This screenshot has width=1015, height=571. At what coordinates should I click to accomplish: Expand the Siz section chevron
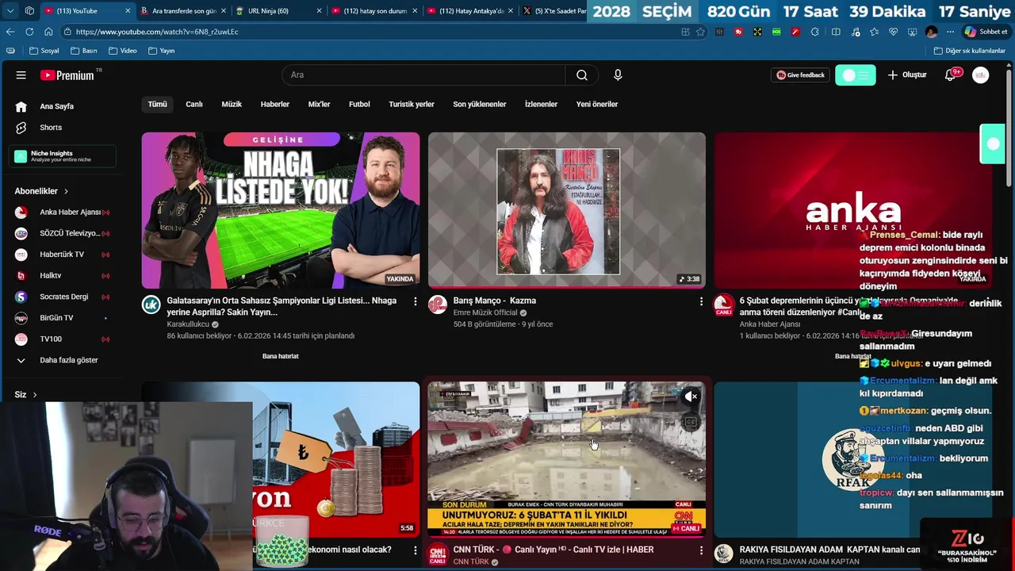click(x=34, y=395)
